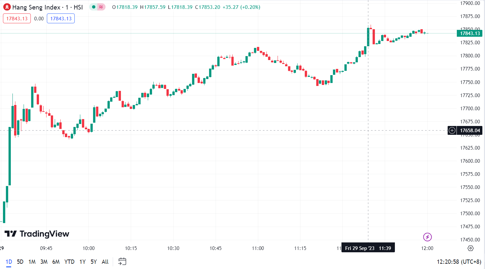Open the timezone menu showing UTC+8
The image size is (485, 269).
(x=459, y=262)
